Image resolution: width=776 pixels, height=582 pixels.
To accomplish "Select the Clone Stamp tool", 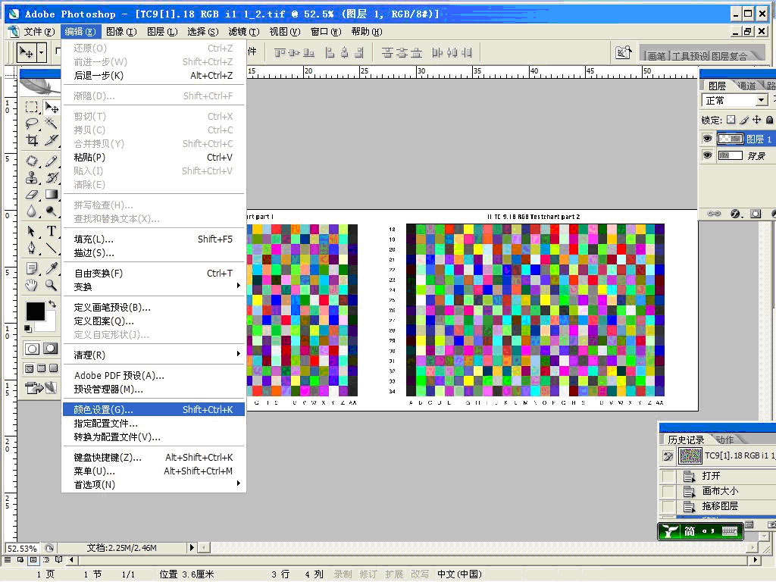I will 32,177.
